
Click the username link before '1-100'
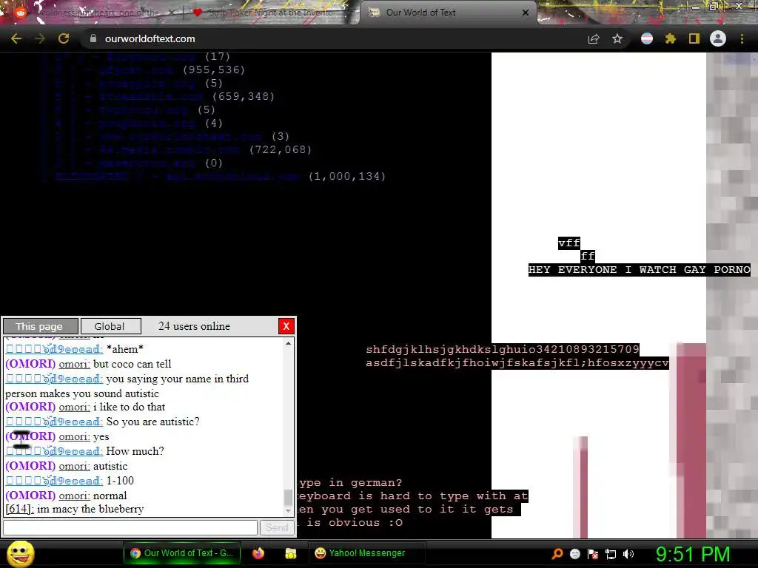tap(54, 481)
